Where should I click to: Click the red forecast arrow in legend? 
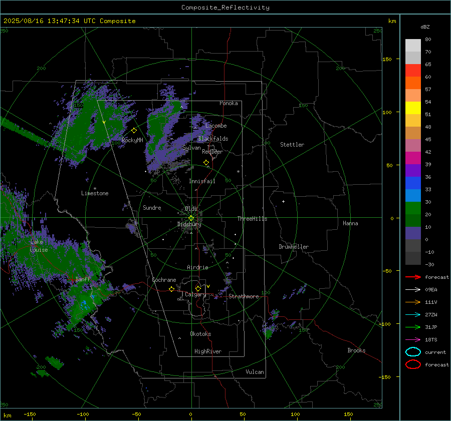pyautogui.click(x=413, y=277)
